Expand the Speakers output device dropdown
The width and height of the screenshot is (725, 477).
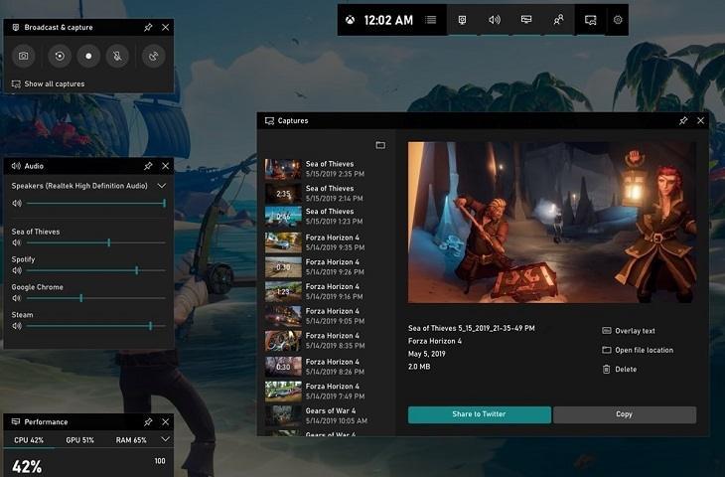click(161, 186)
